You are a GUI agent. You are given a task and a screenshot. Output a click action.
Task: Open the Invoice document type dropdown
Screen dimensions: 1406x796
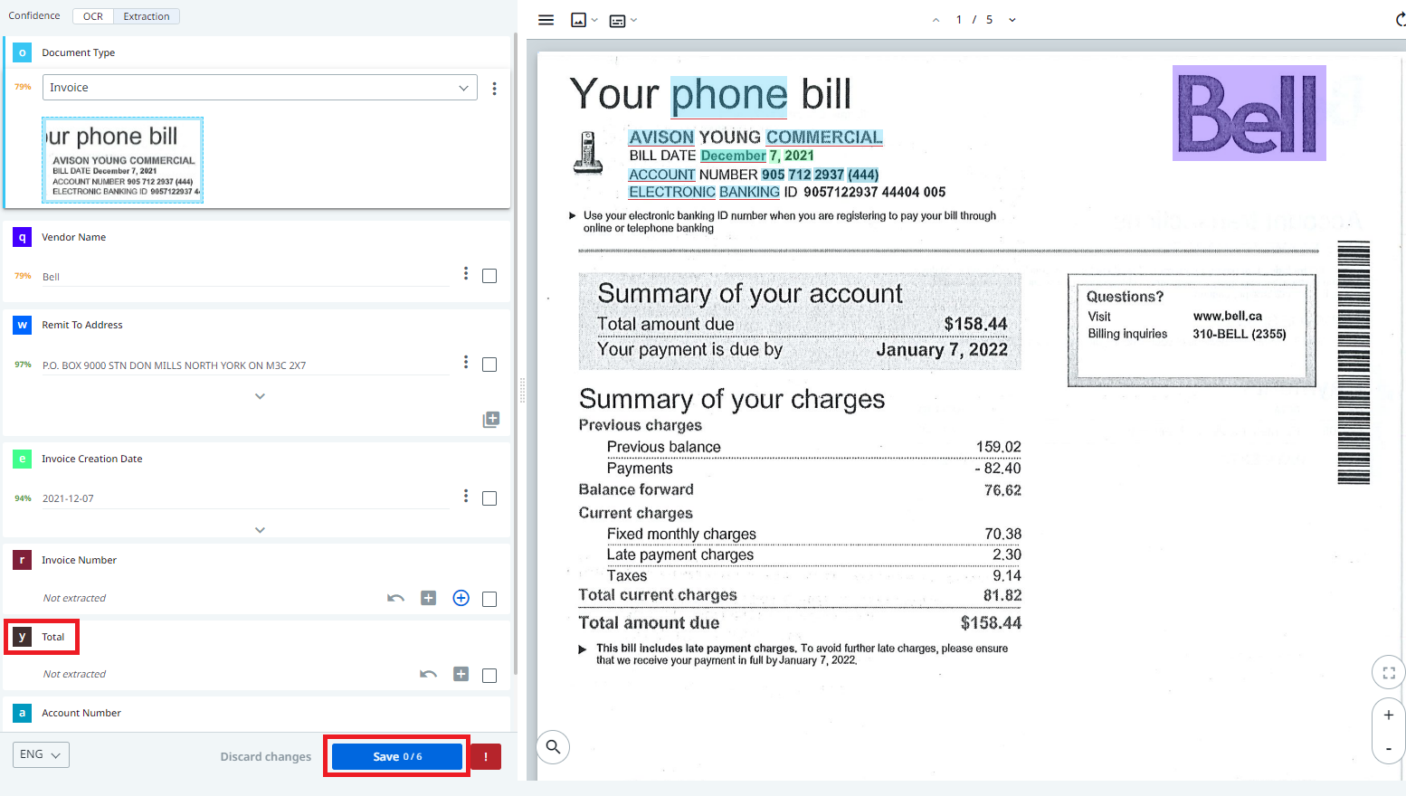259,88
